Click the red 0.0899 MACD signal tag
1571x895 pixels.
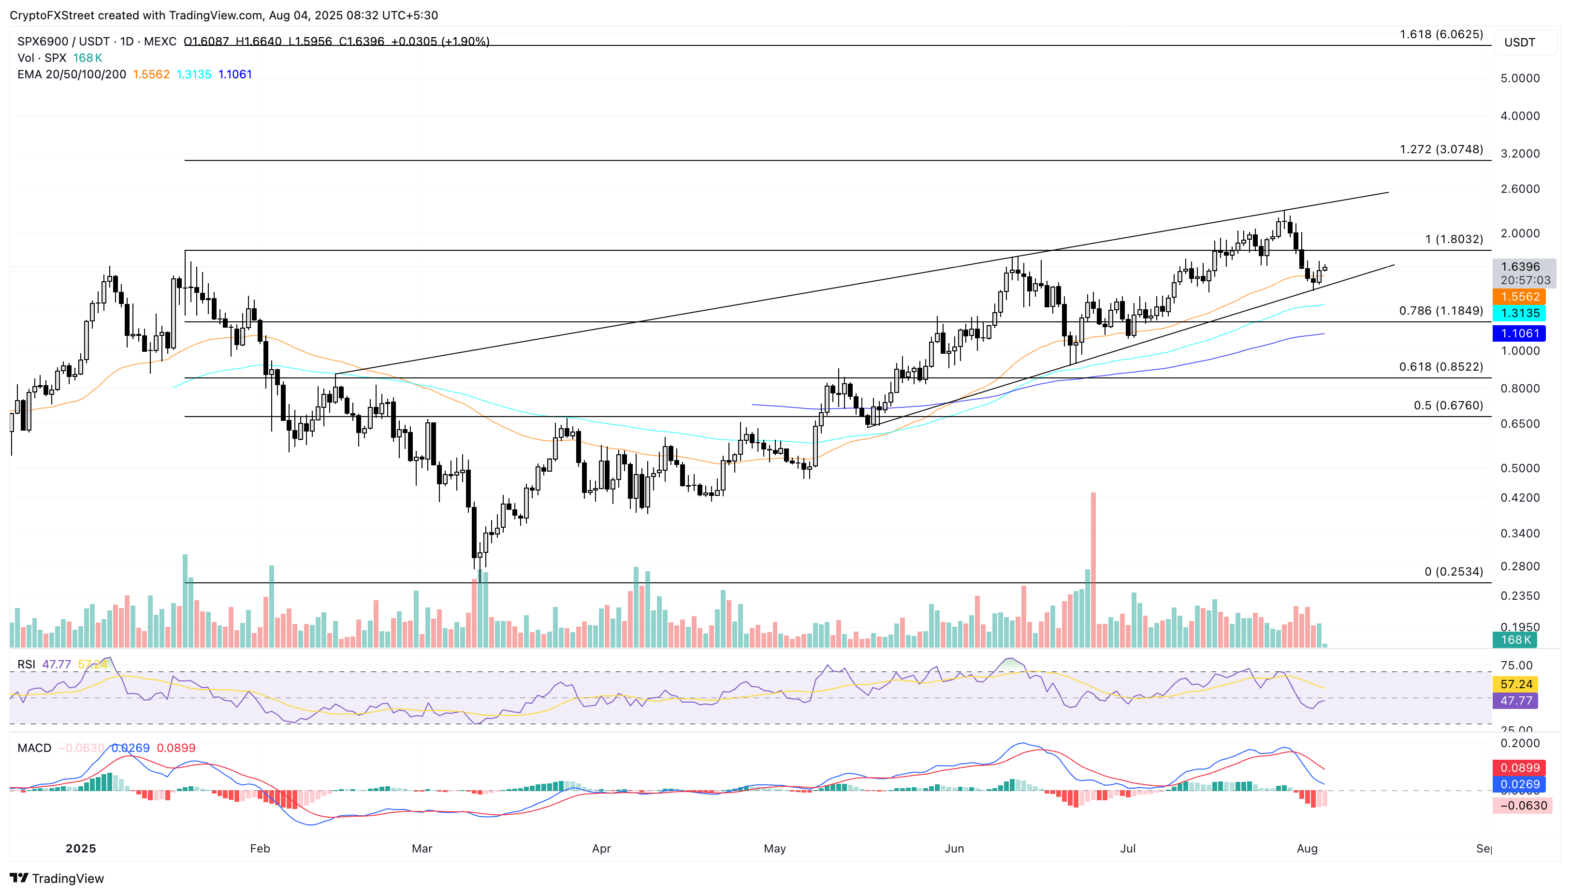(x=1519, y=768)
